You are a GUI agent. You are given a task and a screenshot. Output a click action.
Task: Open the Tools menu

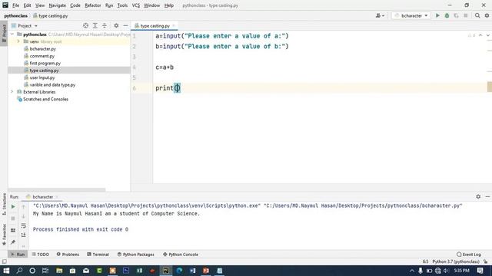(122, 5)
